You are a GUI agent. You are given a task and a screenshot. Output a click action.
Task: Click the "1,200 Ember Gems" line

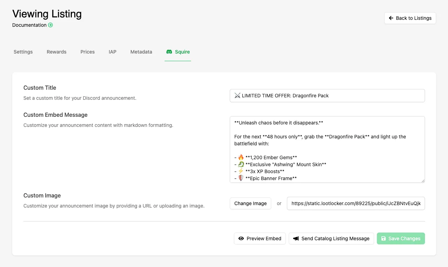tap(266, 157)
